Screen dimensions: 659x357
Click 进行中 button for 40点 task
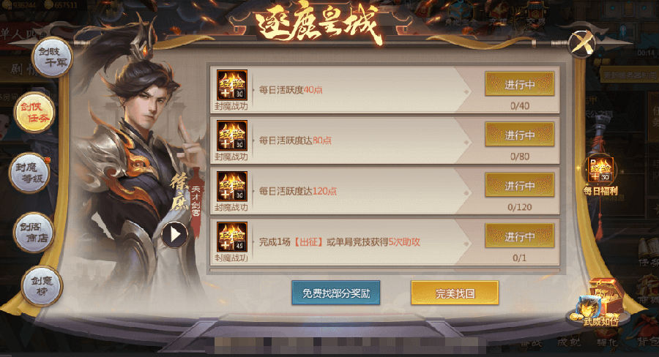point(519,84)
